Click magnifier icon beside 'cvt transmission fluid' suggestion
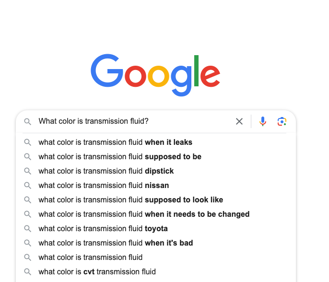 coord(27,272)
